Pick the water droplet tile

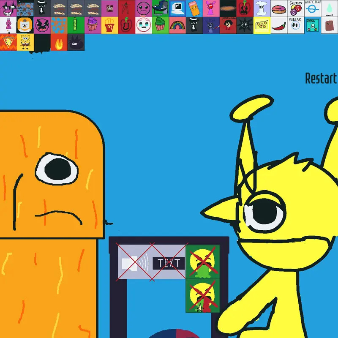[x=330, y=8]
